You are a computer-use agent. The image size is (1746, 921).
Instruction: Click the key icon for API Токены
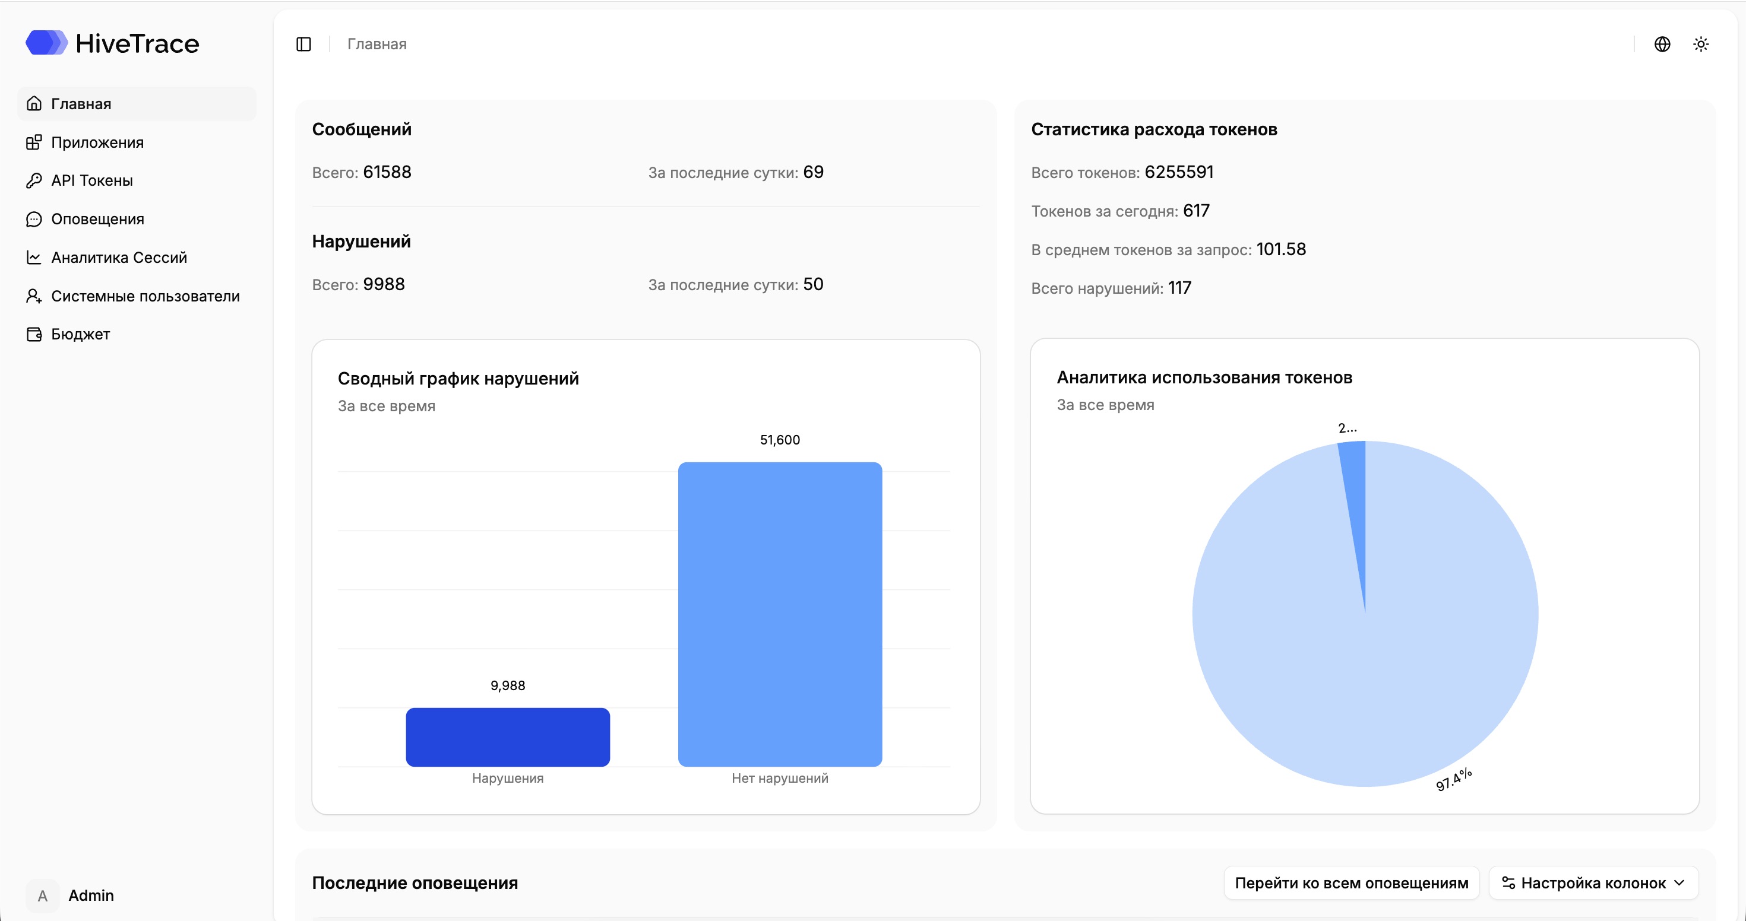tap(34, 181)
